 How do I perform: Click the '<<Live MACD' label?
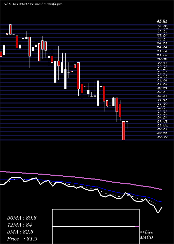147,235
